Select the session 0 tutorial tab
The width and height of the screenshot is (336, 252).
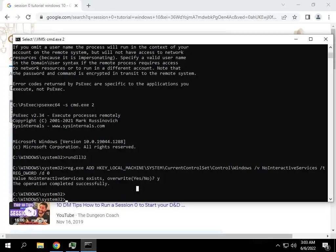[x=42, y=6]
